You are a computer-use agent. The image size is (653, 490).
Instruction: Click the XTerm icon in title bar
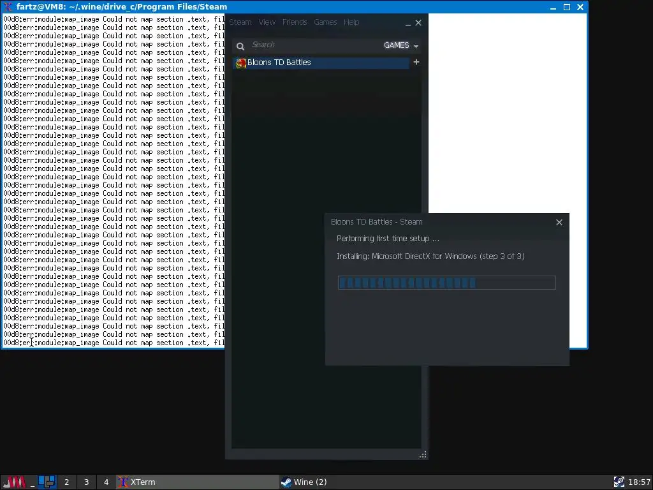[x=8, y=6]
